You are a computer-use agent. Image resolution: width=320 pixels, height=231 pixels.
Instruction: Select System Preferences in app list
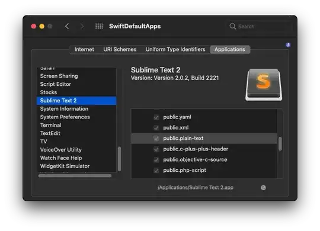pos(76,117)
